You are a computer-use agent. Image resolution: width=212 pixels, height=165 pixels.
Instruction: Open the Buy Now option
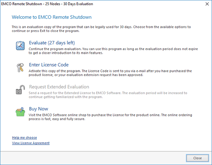point(38,109)
